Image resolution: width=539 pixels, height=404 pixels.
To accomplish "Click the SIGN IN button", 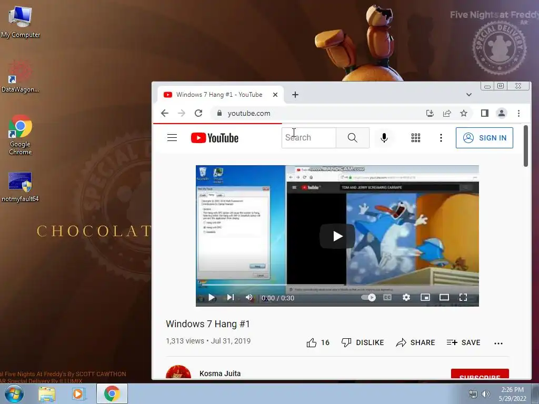I will coord(484,138).
